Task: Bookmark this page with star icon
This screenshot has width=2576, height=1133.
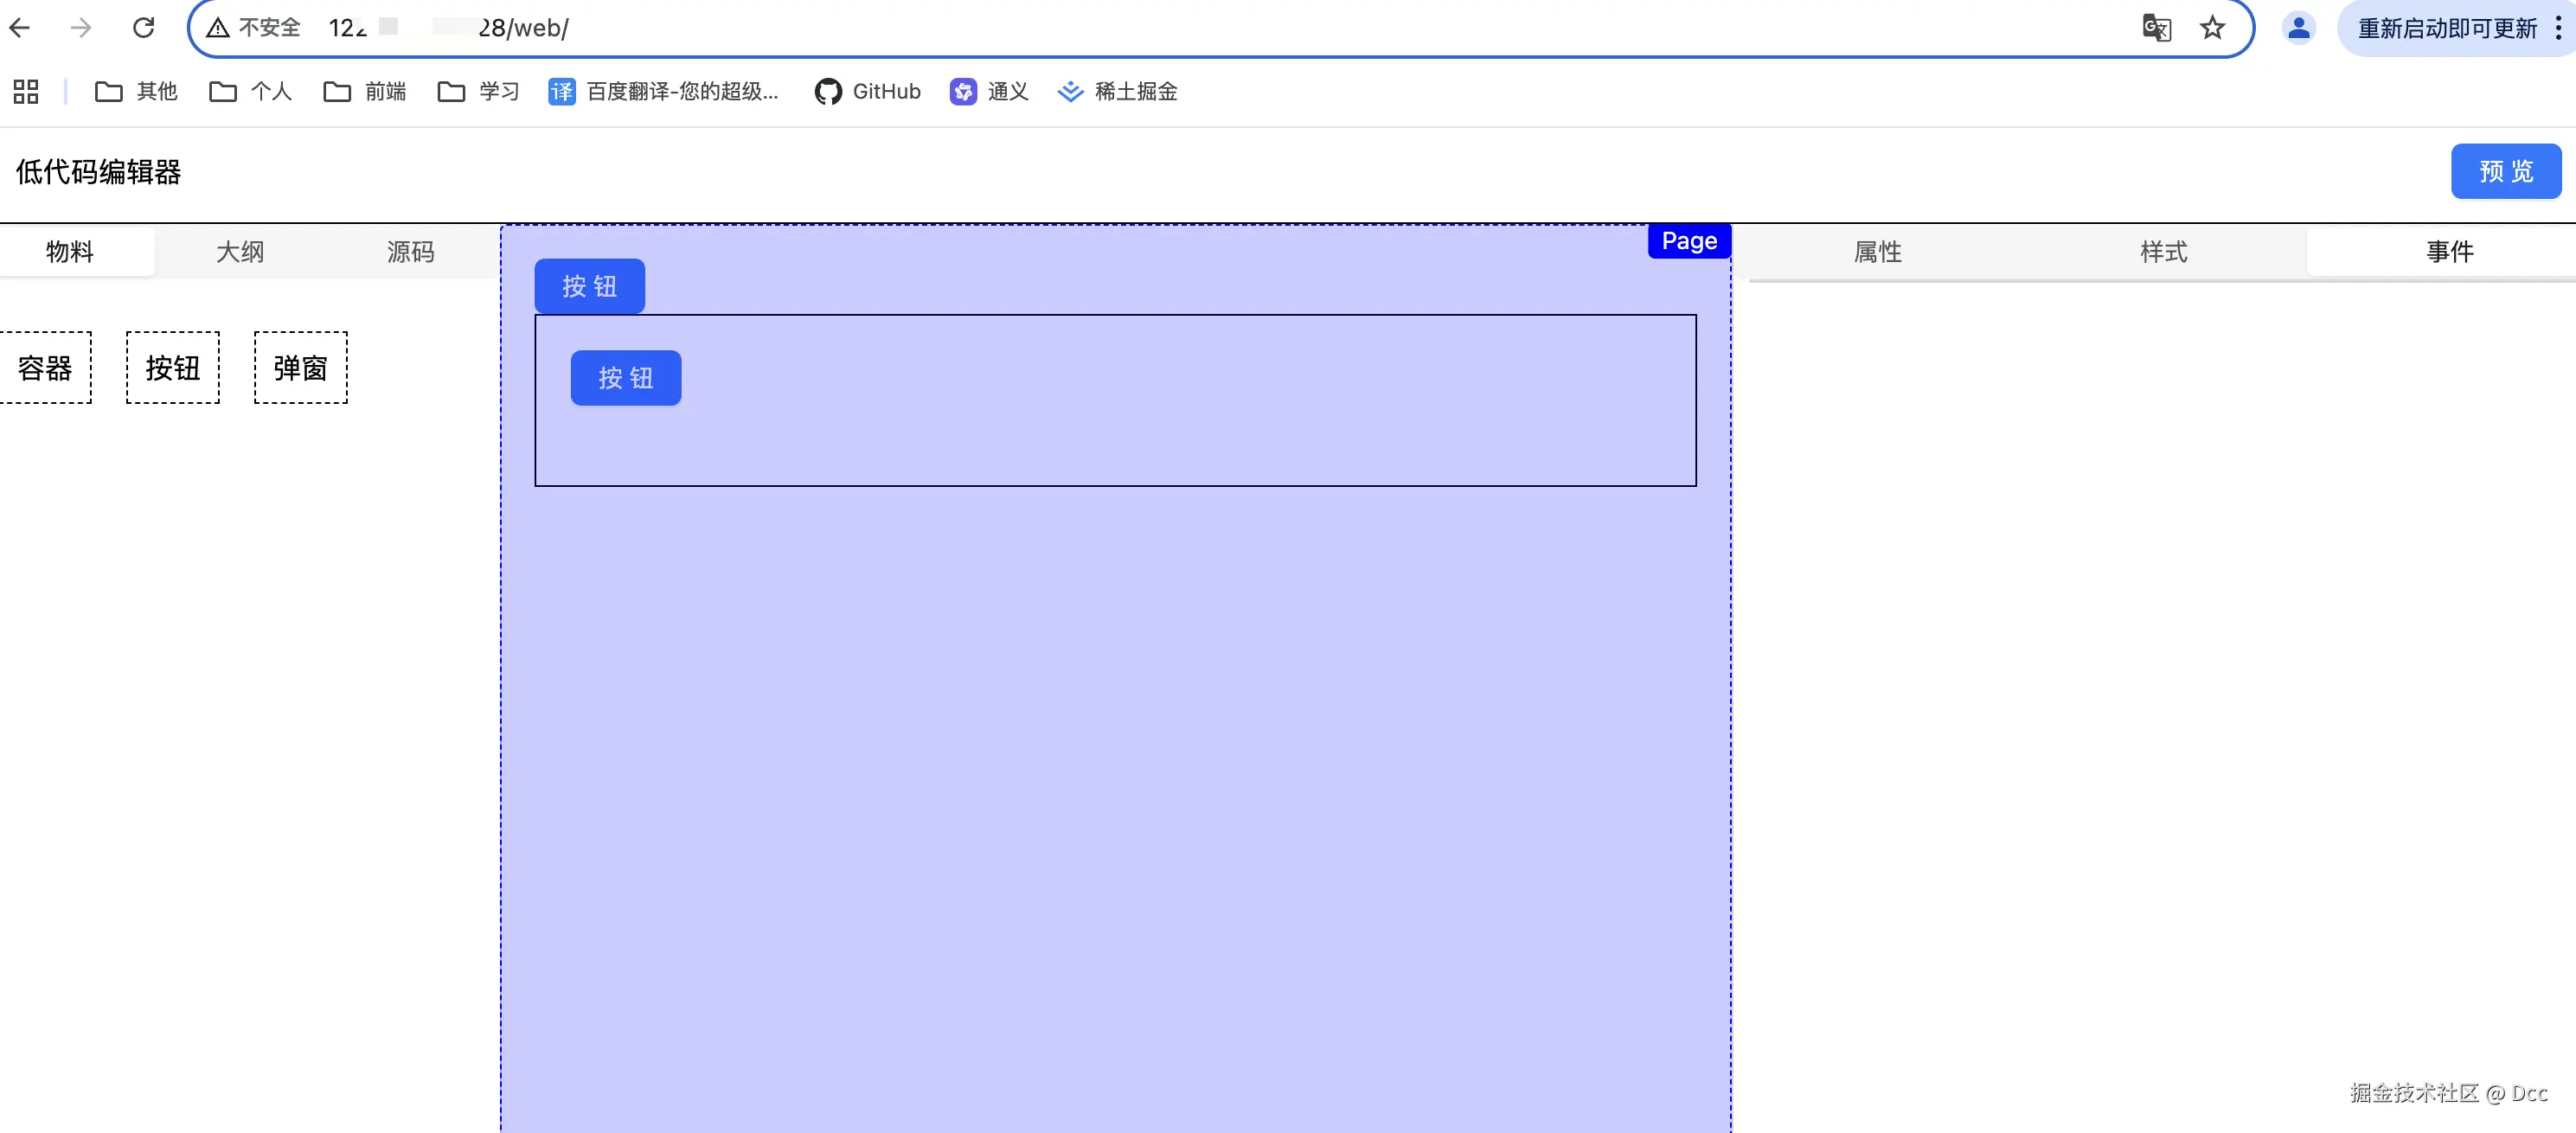Action: 2212,28
